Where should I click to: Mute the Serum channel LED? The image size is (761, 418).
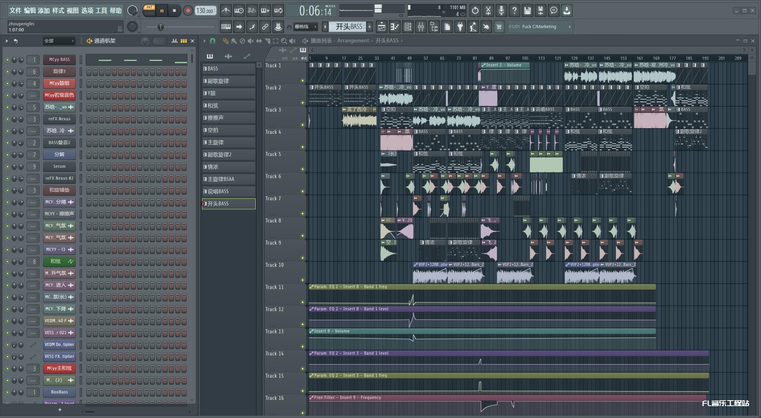click(x=7, y=167)
